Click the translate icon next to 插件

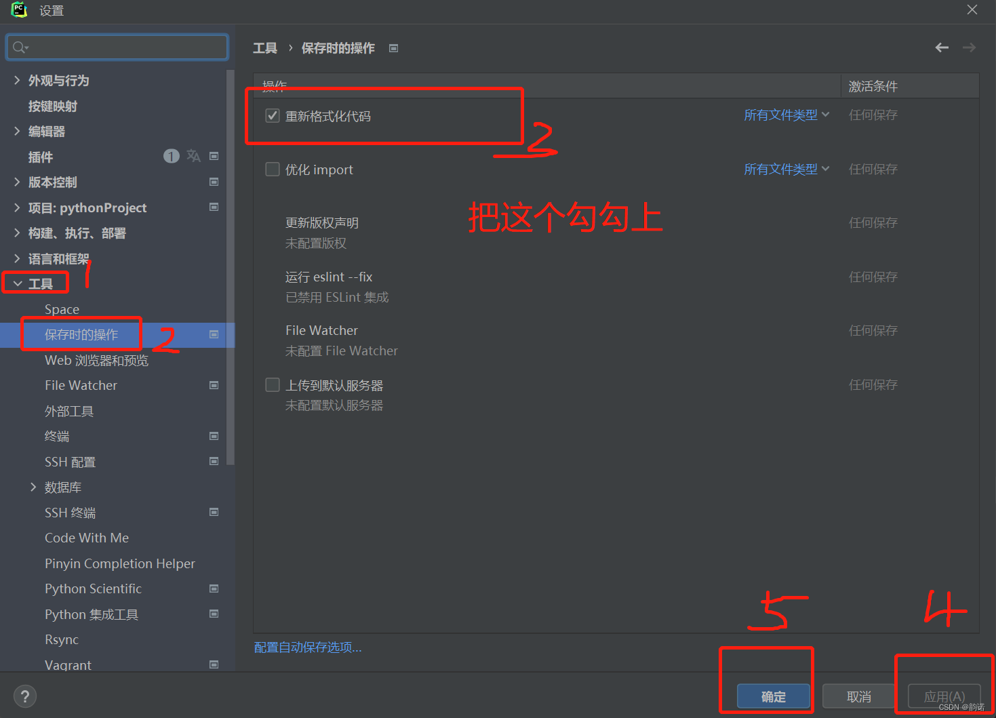(x=193, y=156)
